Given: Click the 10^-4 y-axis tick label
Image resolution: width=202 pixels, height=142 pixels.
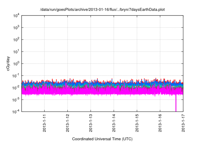Looking at the screenshot, I should point(16,112).
